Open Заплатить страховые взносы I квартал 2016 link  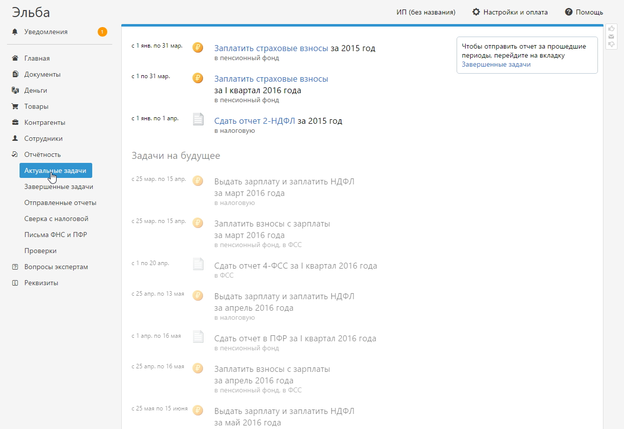tap(271, 79)
